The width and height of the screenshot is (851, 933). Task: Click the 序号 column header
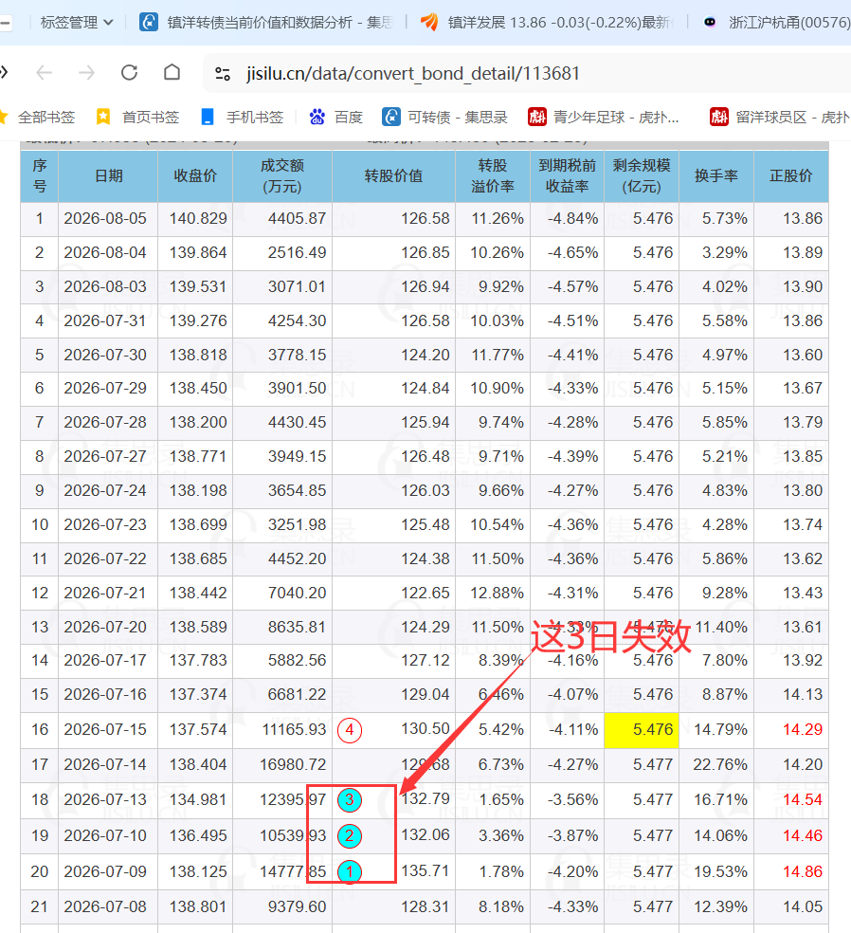pos(39,175)
